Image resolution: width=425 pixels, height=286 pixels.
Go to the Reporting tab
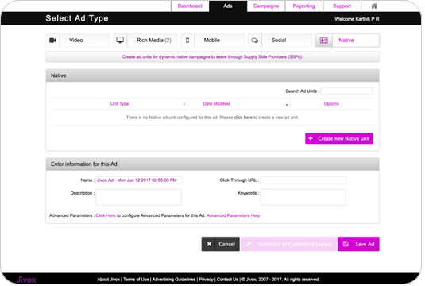pyautogui.click(x=303, y=6)
